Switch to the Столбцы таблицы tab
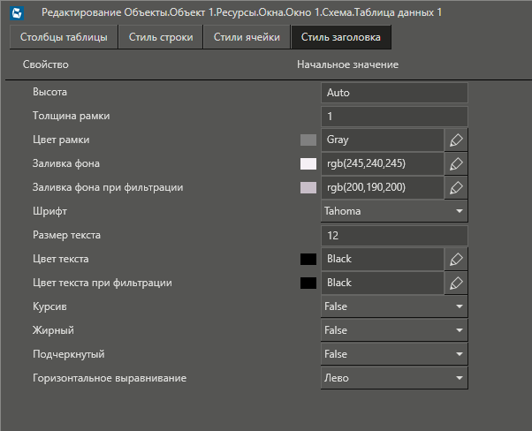Viewport: 532px width, 431px height. (x=64, y=38)
